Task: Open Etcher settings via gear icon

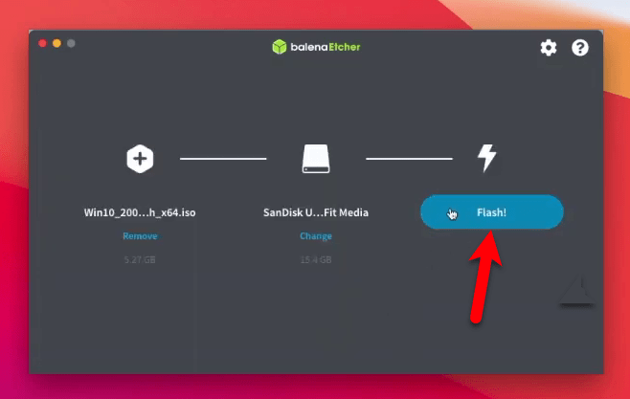Action: tap(549, 48)
